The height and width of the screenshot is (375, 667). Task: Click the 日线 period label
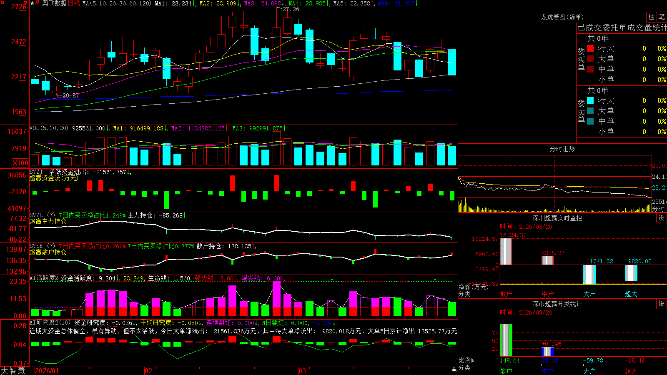click(x=74, y=3)
